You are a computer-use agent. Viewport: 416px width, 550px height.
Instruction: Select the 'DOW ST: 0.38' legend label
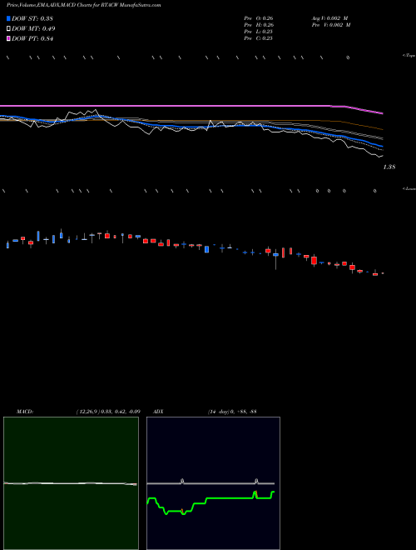pos(32,18)
